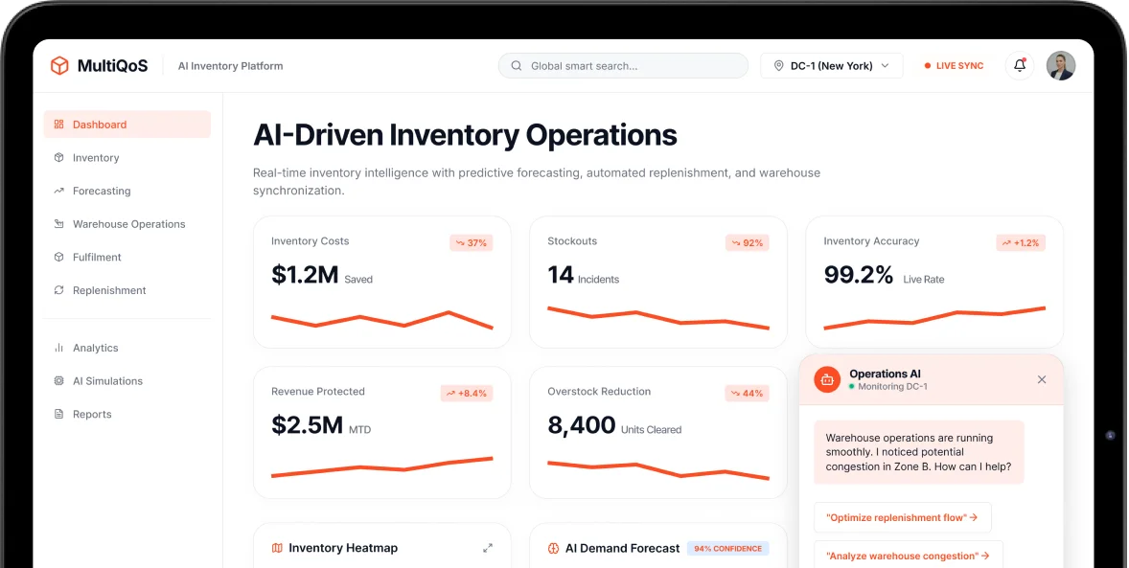Click the 37% badge on Inventory Costs
The height and width of the screenshot is (568, 1129).
[471, 242]
